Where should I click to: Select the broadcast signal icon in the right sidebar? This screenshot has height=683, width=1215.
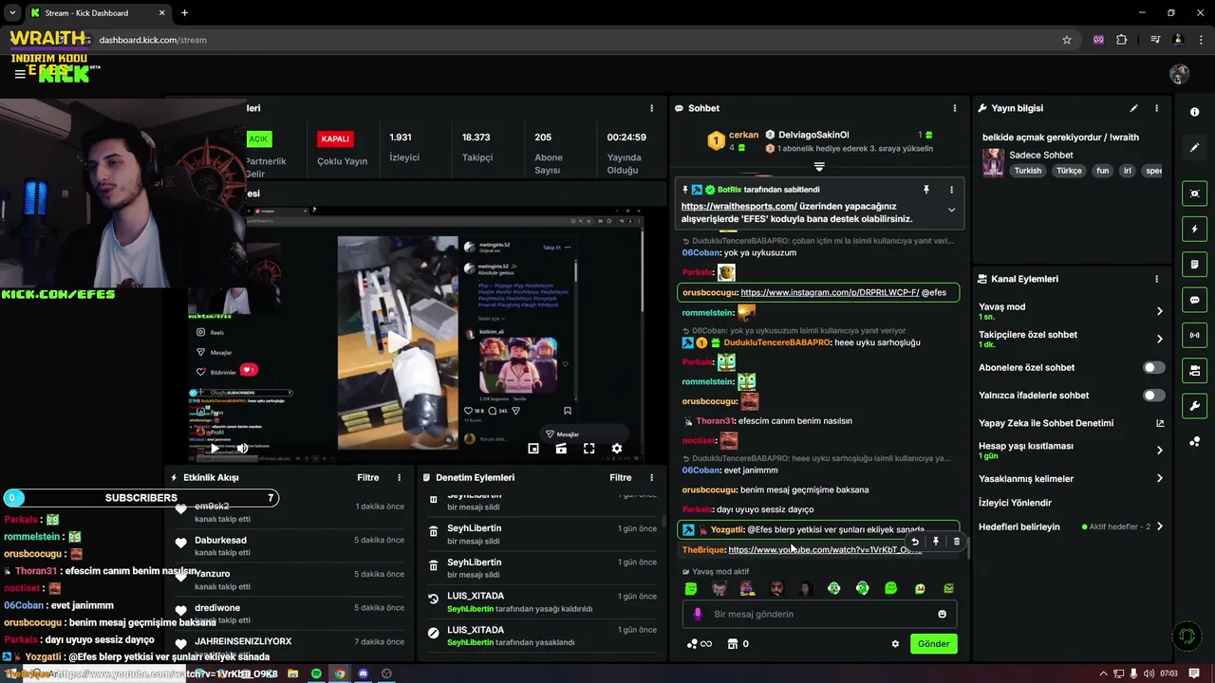click(1194, 335)
